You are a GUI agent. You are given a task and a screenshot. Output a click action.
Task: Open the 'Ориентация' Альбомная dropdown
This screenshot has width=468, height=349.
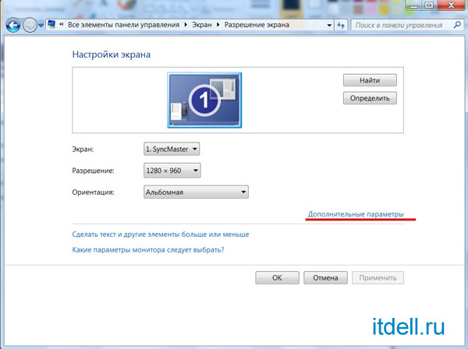196,192
